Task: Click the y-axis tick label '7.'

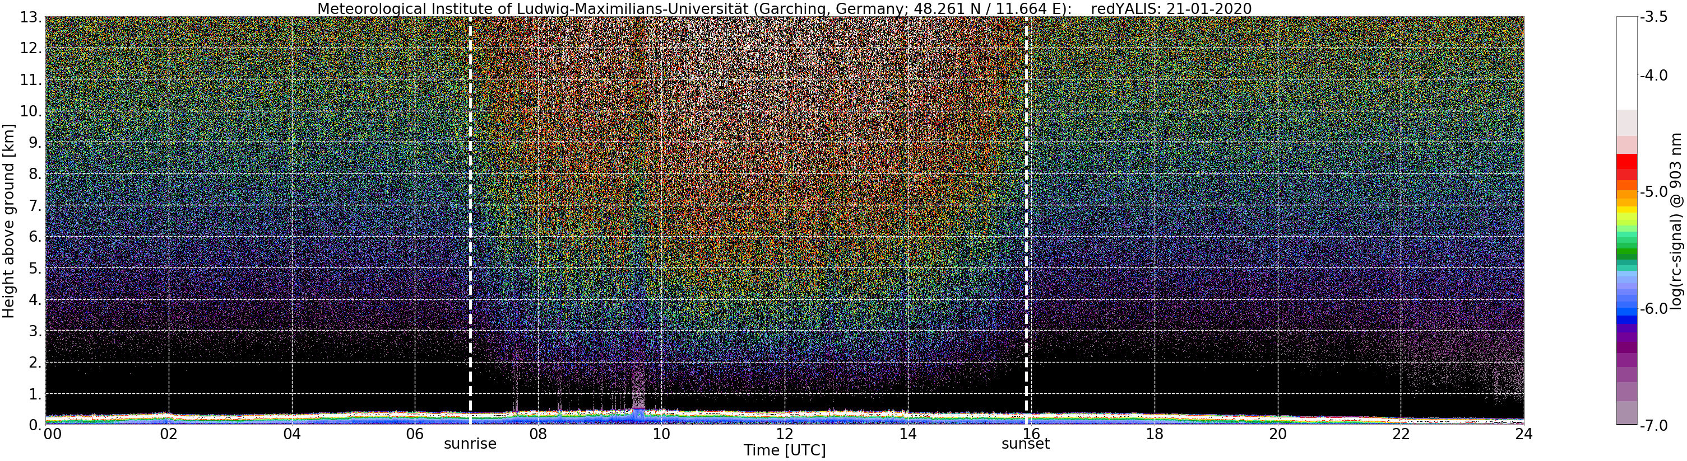Action: point(35,205)
